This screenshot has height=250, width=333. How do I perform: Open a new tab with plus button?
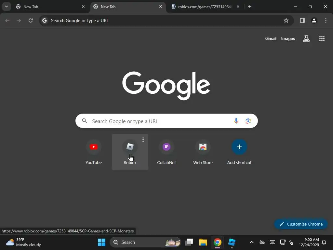point(250,7)
